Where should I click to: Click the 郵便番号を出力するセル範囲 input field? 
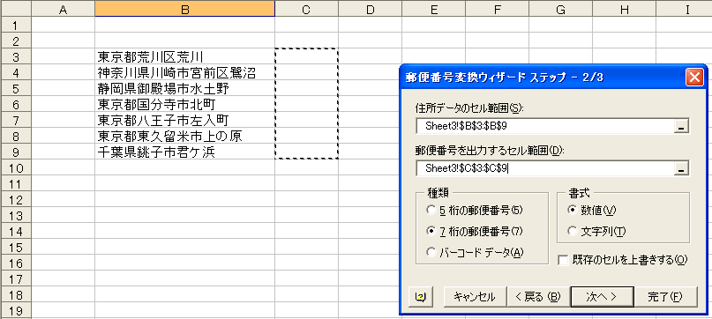[544, 168]
